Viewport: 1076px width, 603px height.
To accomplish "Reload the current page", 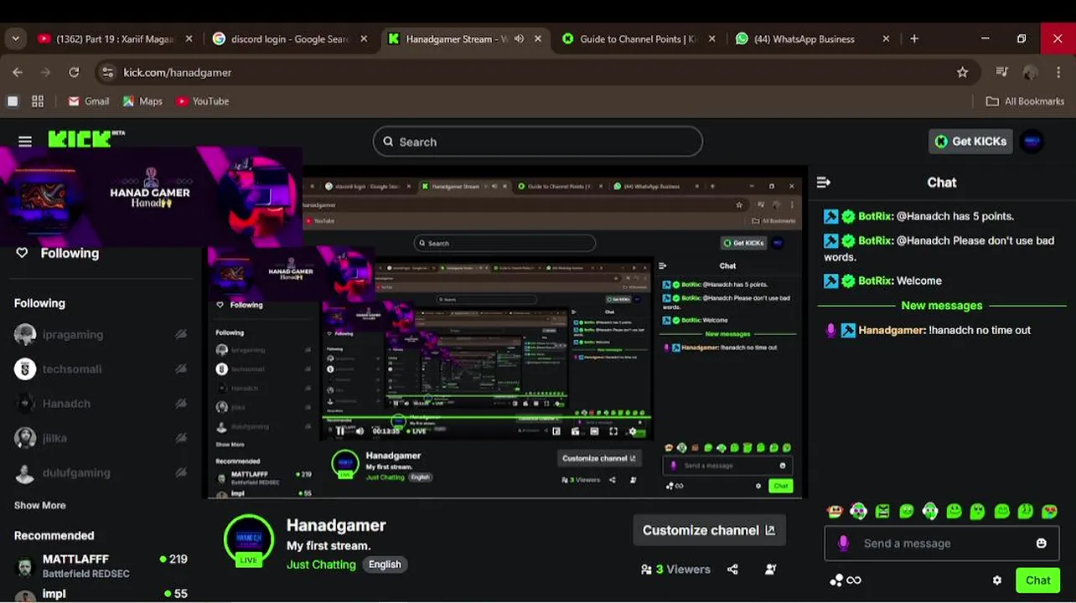I will click(x=74, y=73).
